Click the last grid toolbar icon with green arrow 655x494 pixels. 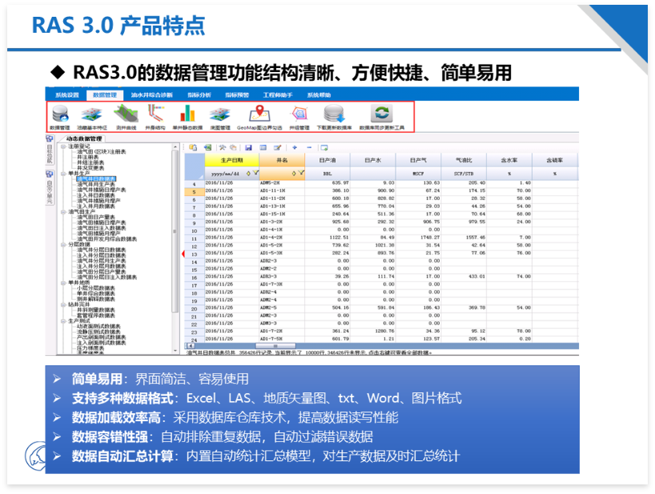pyautogui.click(x=324, y=148)
